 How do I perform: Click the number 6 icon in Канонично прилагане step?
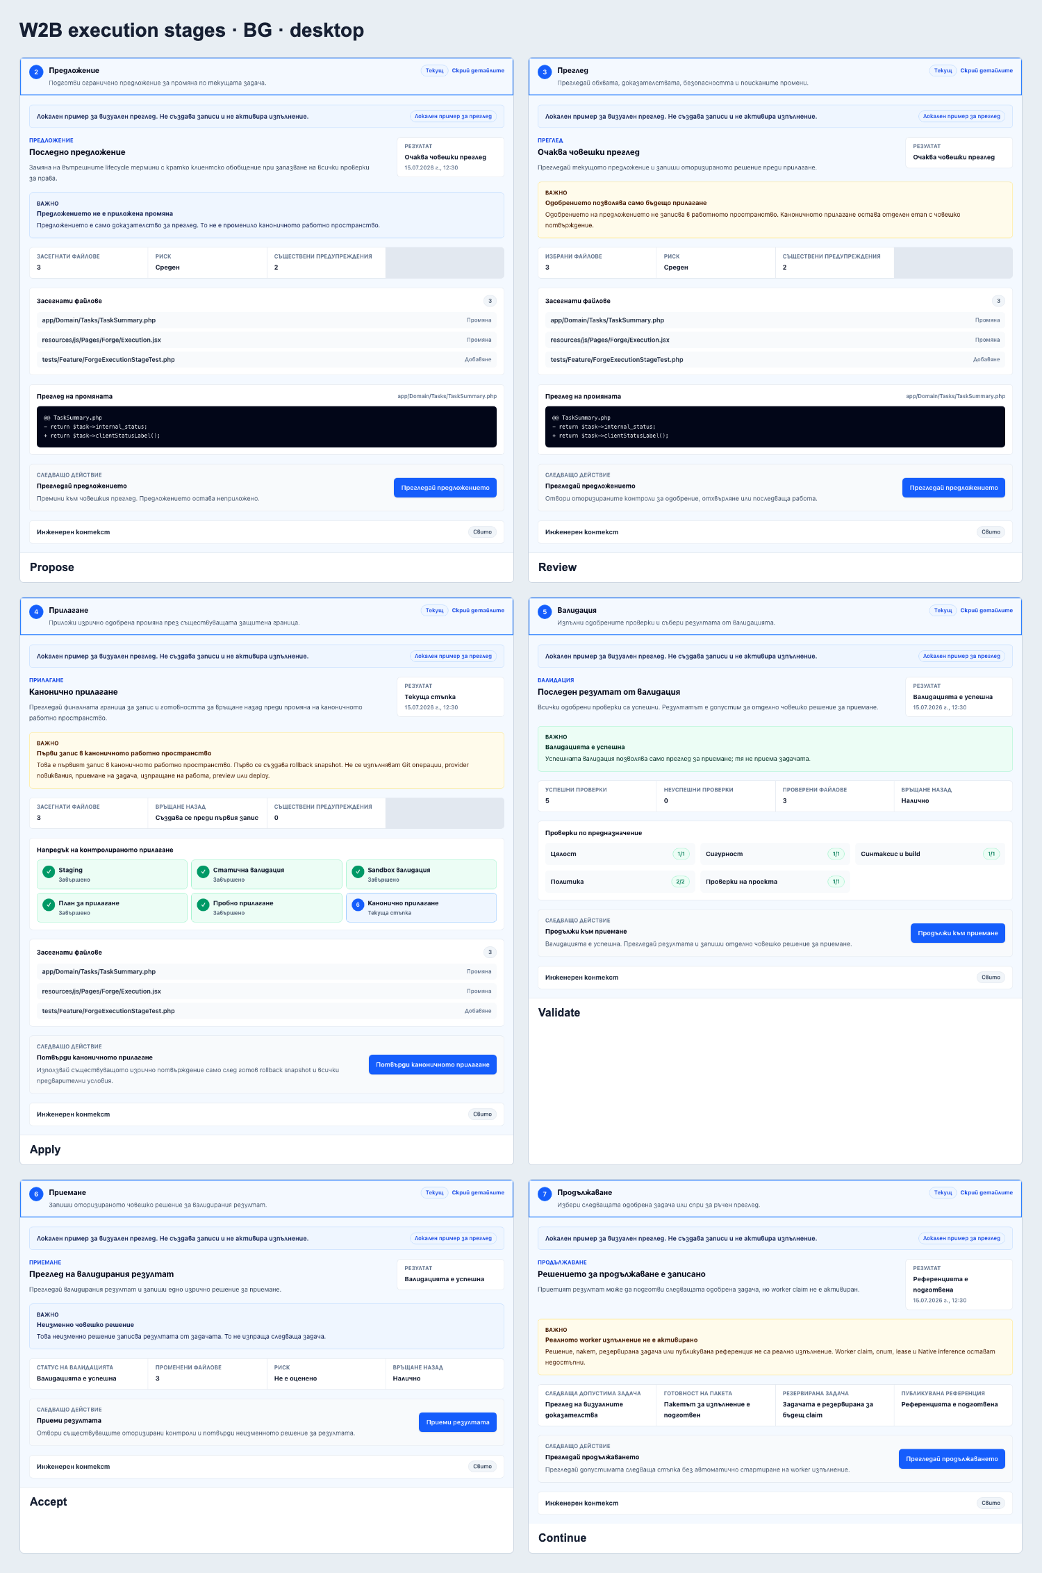(x=358, y=905)
